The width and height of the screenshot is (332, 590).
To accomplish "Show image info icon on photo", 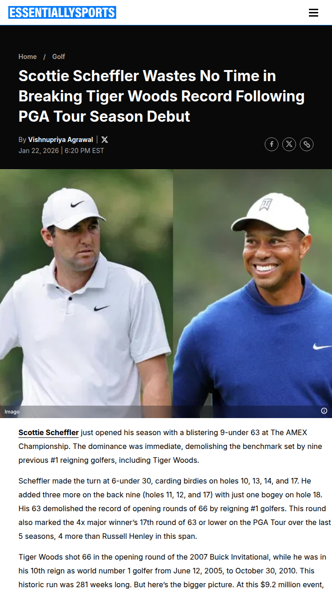I will pos(324,411).
